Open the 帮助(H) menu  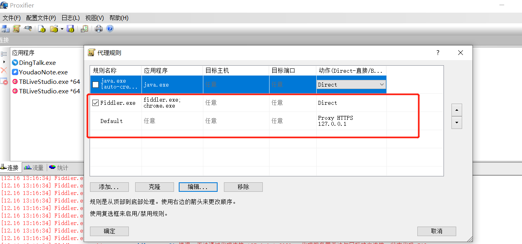(x=119, y=18)
